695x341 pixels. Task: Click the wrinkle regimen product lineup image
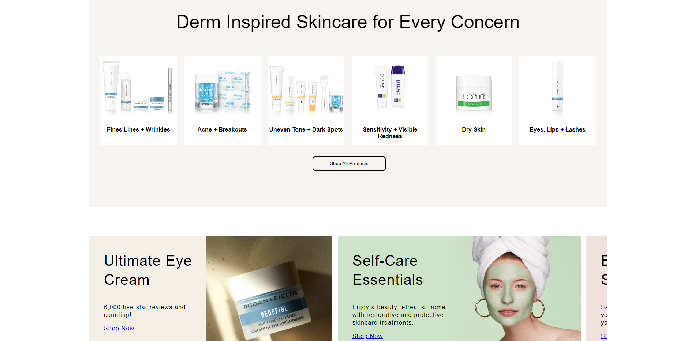click(x=138, y=89)
